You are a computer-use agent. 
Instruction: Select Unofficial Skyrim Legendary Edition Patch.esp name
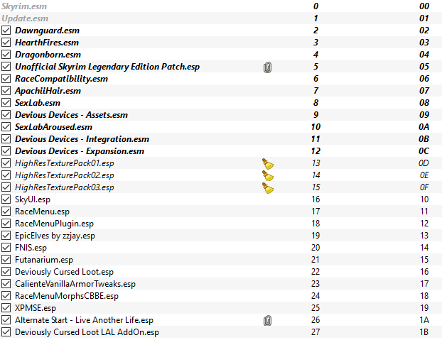pyautogui.click(x=107, y=67)
